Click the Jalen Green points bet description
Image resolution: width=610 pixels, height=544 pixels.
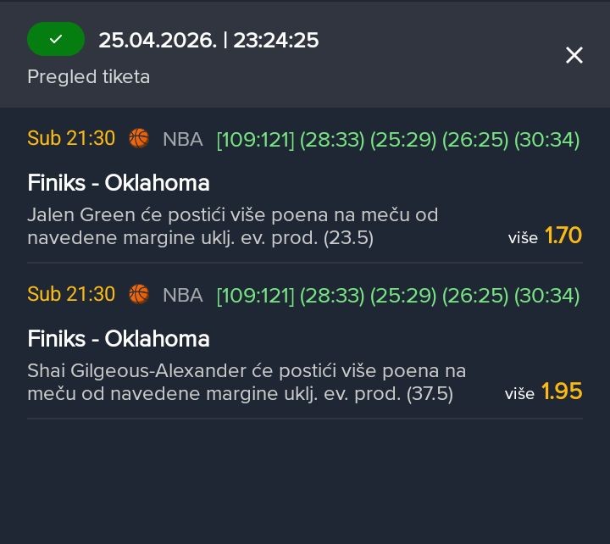[233, 226]
